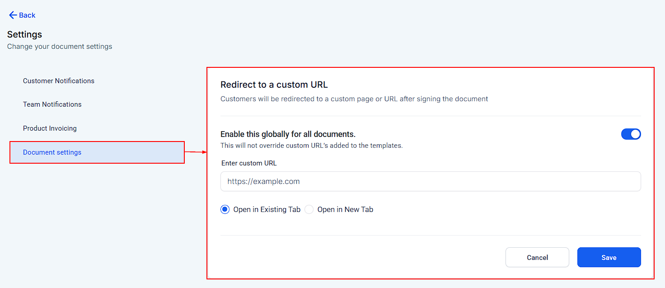The height and width of the screenshot is (288, 665).
Task: Click the note about template custom URLs
Action: (x=311, y=146)
